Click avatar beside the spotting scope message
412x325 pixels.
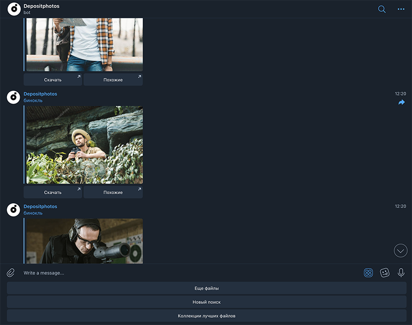[14, 210]
